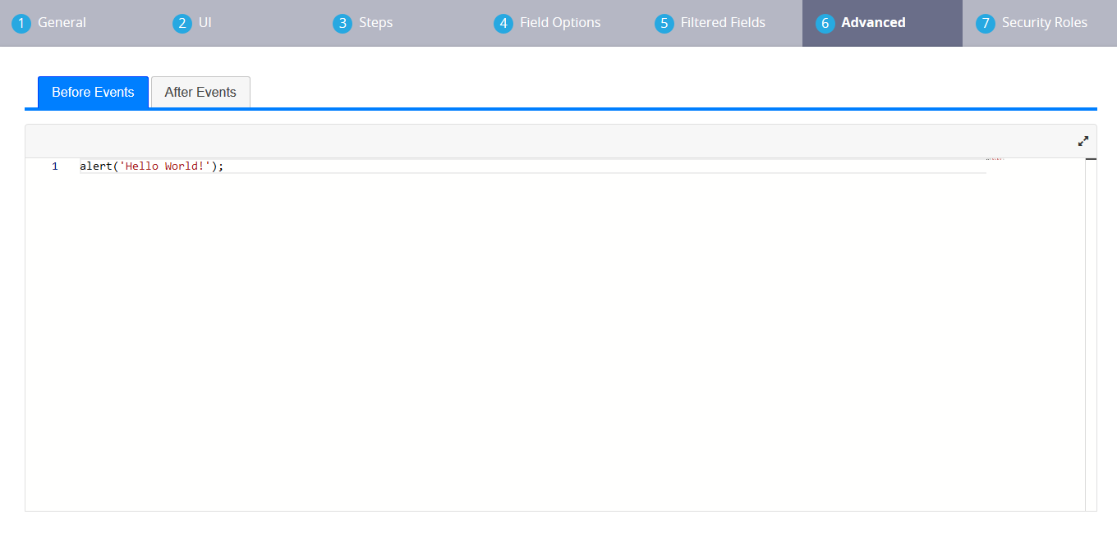This screenshot has height=542, width=1117.
Task: Click the number 3 badge beside Steps
Action: click(342, 24)
